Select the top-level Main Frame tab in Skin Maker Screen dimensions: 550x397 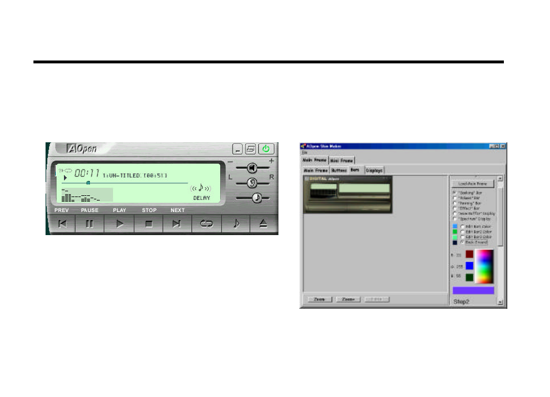coord(315,160)
